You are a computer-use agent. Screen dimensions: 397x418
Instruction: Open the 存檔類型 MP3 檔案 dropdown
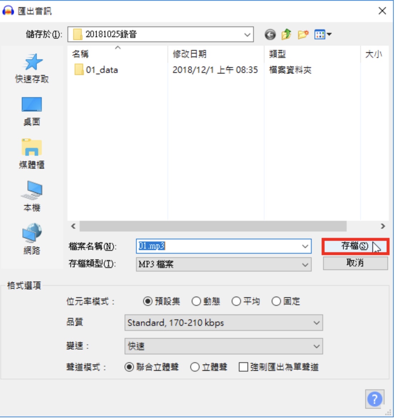click(x=224, y=264)
